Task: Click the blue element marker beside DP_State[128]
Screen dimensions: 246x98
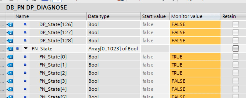Action: (25, 41)
